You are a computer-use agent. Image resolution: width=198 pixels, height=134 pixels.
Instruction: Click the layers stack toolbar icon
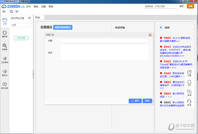coord(17,12)
